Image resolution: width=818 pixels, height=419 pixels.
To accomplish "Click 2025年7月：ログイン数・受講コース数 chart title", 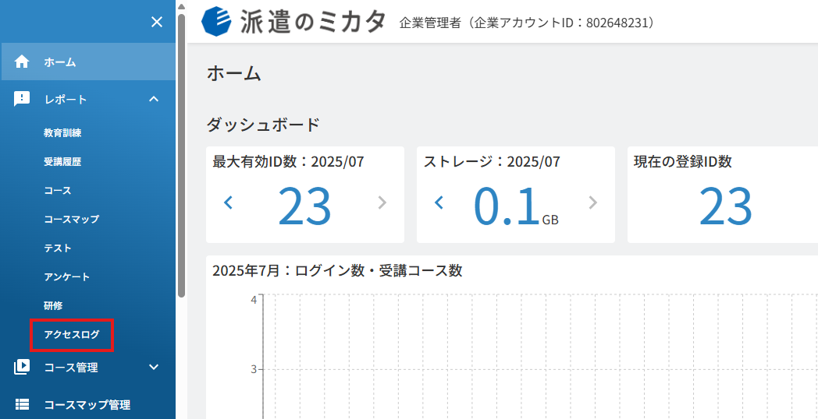I will tap(337, 271).
